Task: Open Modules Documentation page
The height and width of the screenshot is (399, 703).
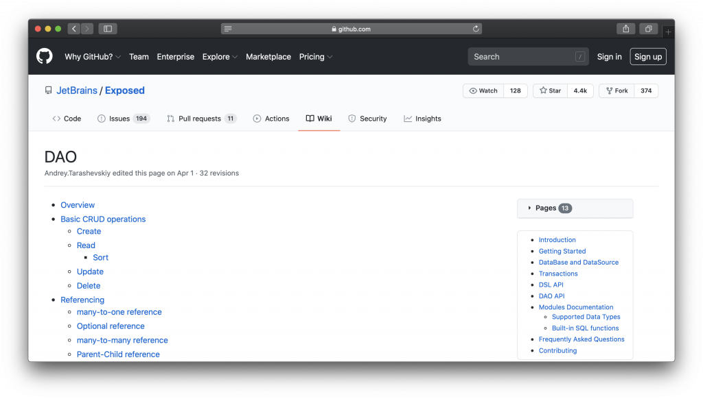Action: [576, 307]
